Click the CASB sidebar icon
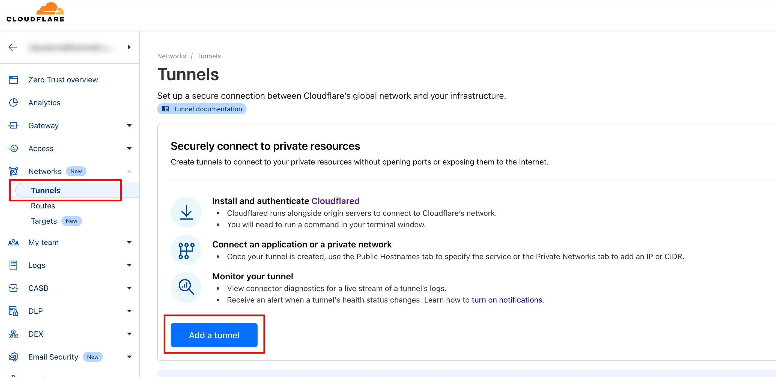Image resolution: width=776 pixels, height=377 pixels. [13, 288]
